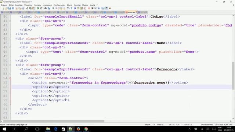The width and height of the screenshot is (235, 132).
Task: Click the Zoom Out toolbar icon
Action: point(56,8)
